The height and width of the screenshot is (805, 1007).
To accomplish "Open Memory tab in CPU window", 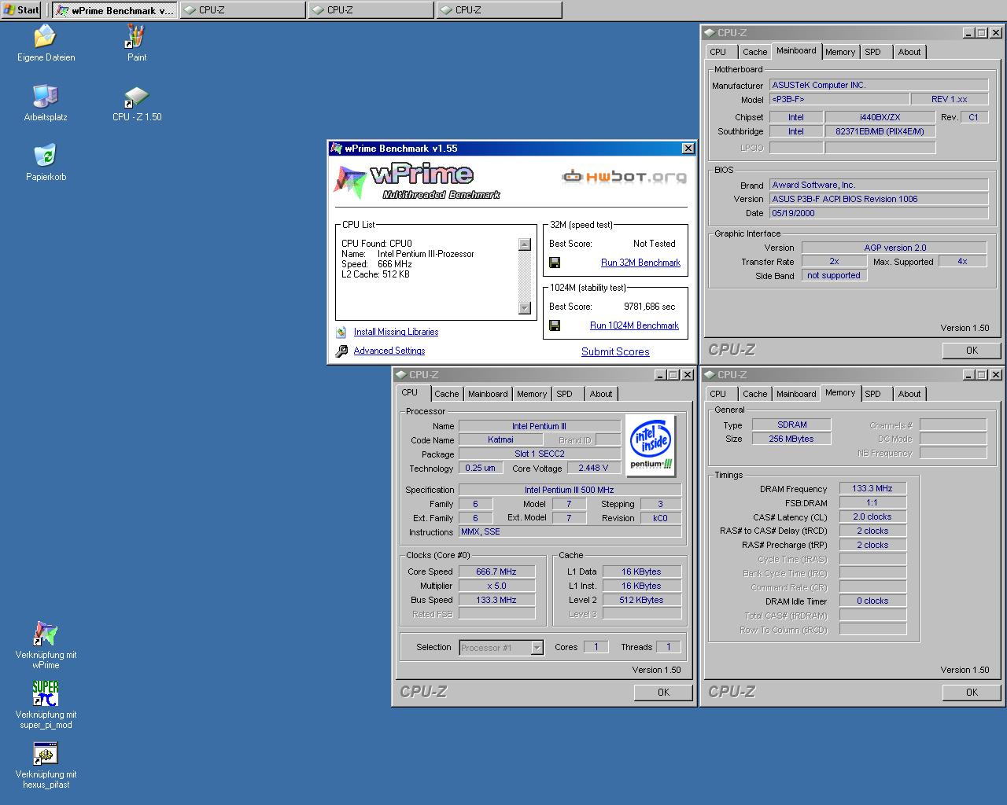I will coord(532,395).
